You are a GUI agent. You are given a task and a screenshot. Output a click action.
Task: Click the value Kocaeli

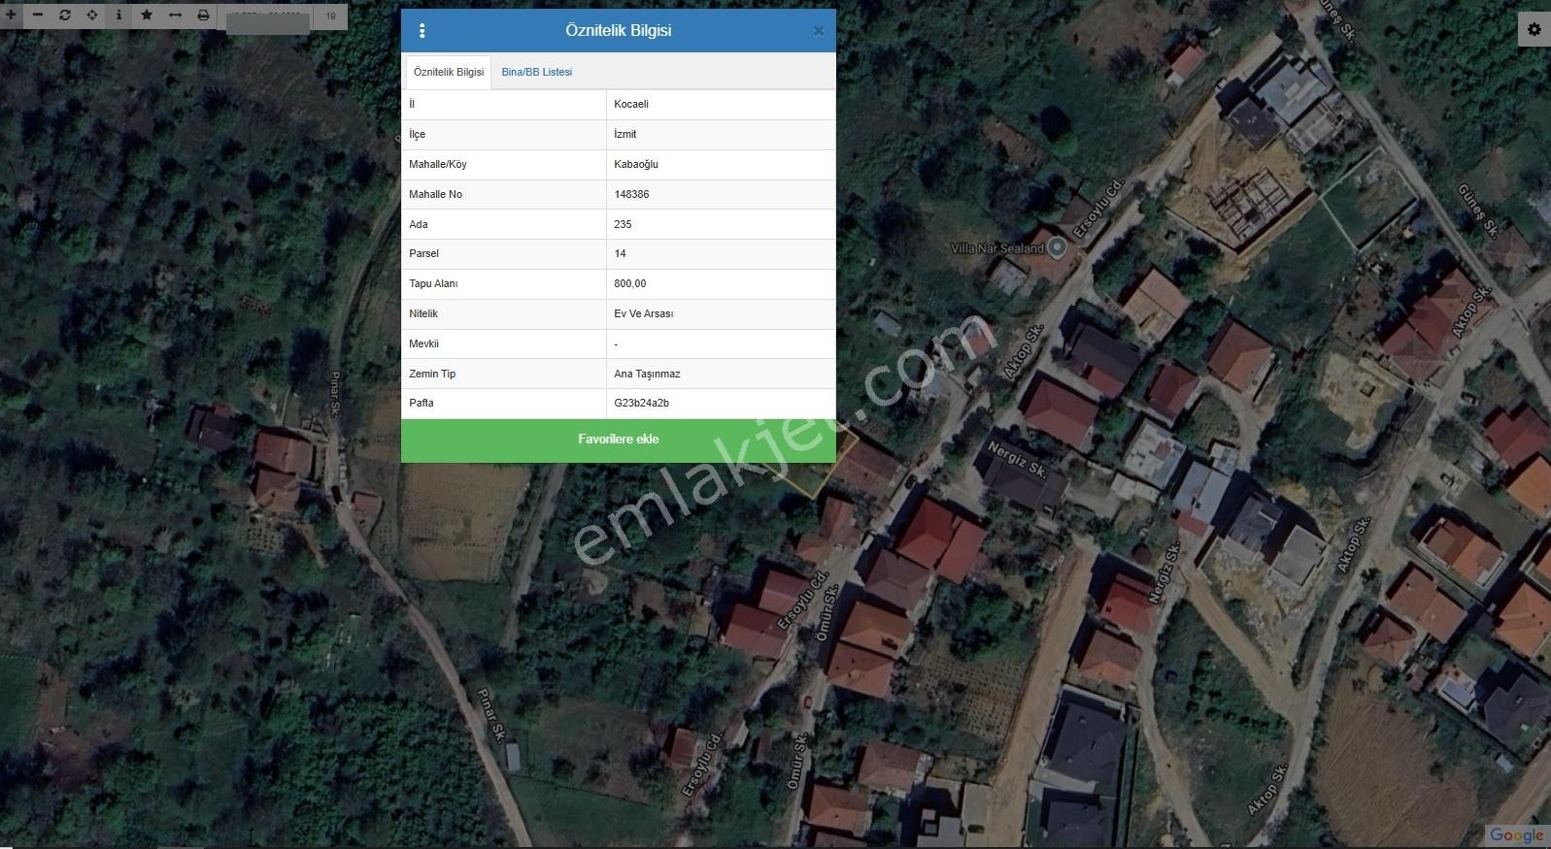(x=631, y=104)
